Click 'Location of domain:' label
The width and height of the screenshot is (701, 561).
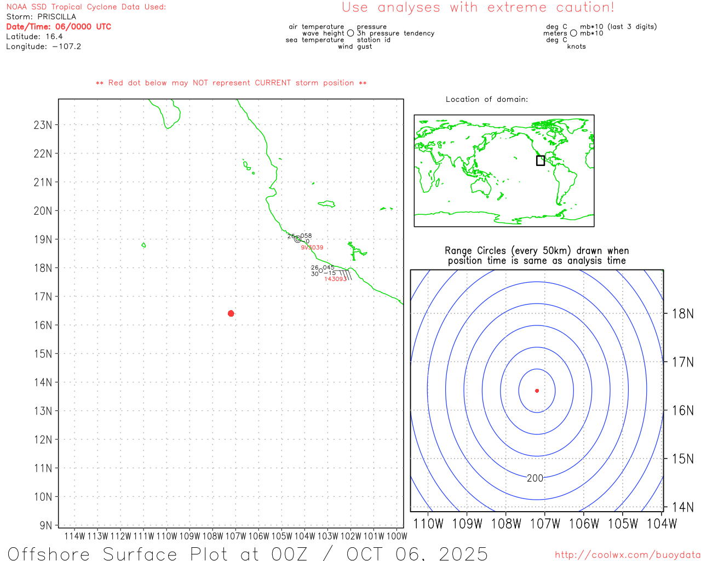coord(487,99)
